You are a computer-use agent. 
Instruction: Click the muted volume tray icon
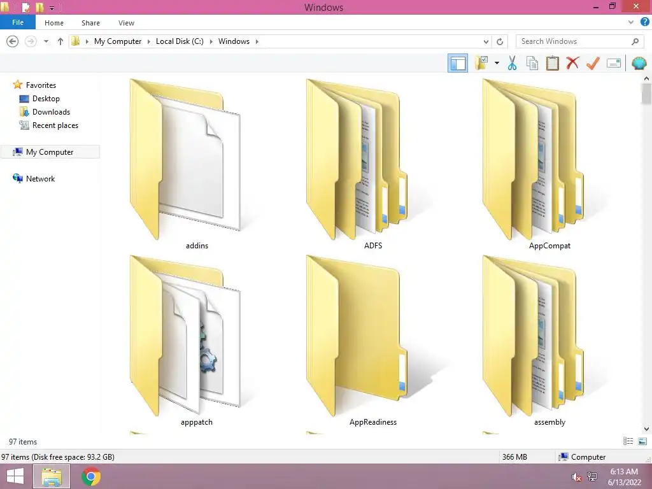click(576, 477)
